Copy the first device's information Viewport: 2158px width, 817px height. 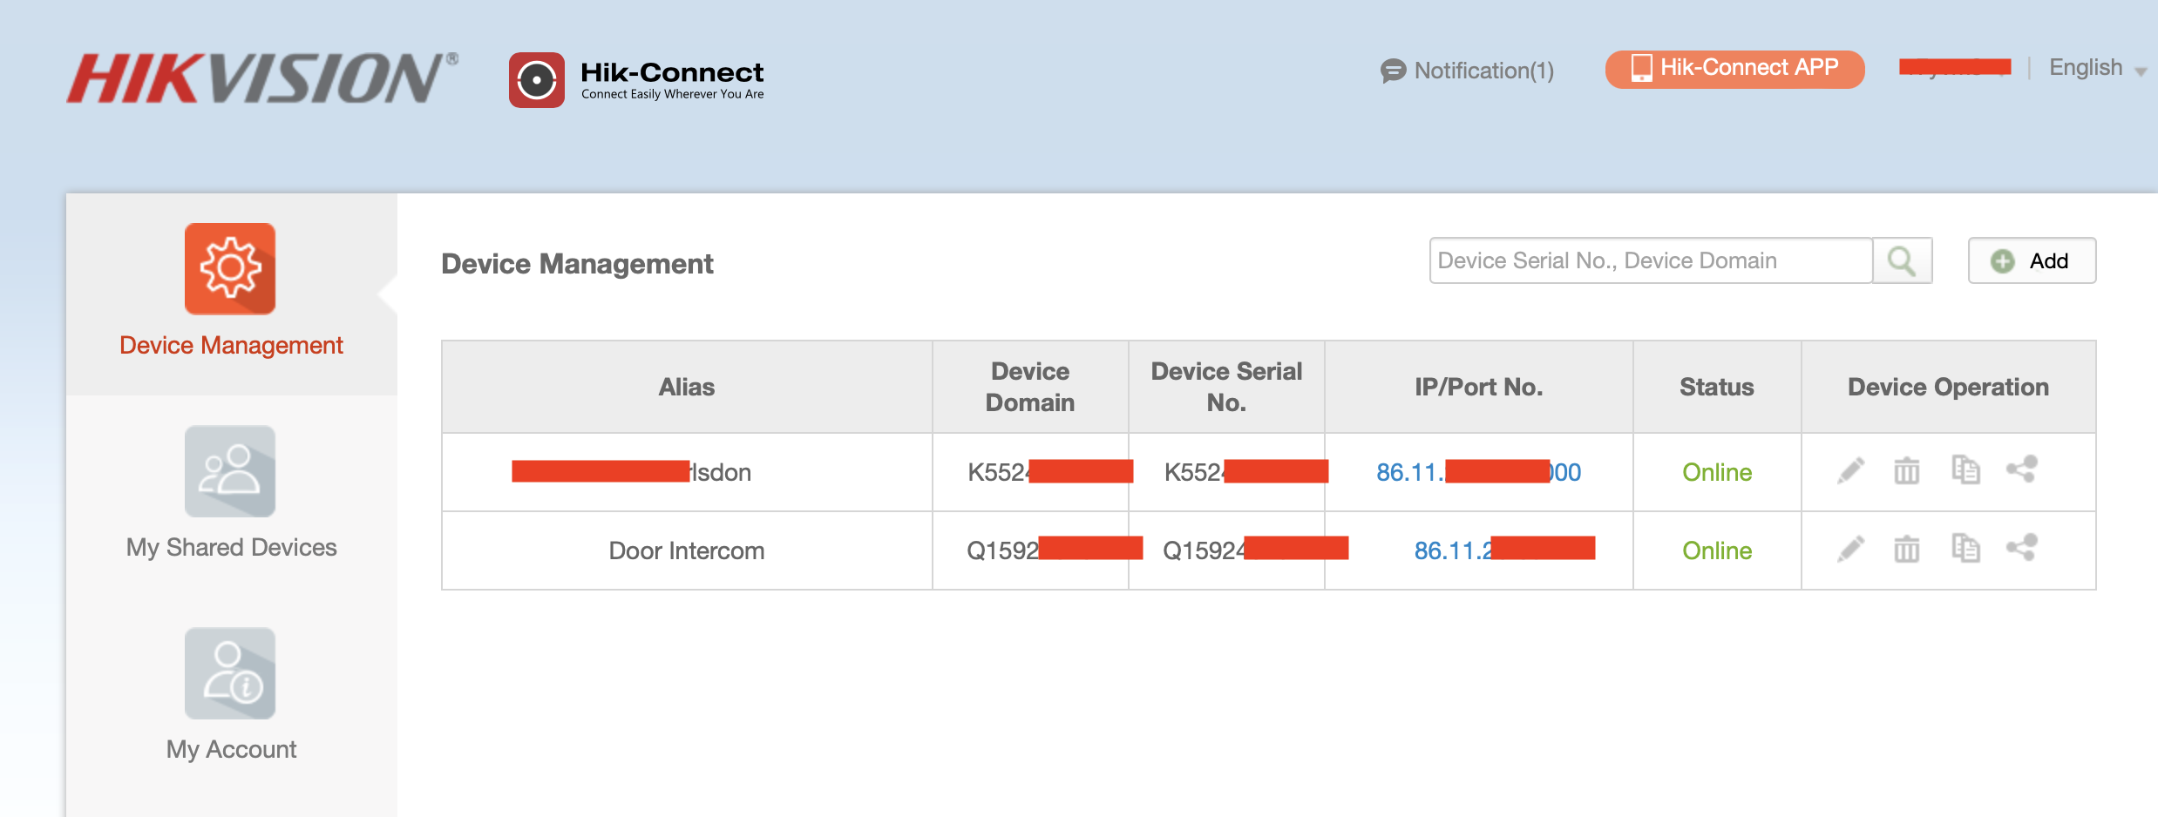click(x=1965, y=471)
